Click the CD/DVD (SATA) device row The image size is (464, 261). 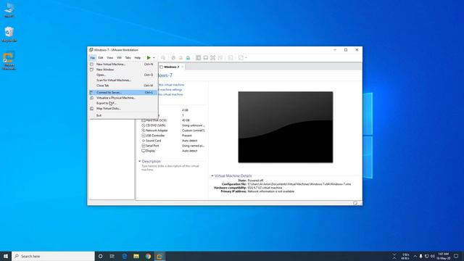click(x=173, y=125)
